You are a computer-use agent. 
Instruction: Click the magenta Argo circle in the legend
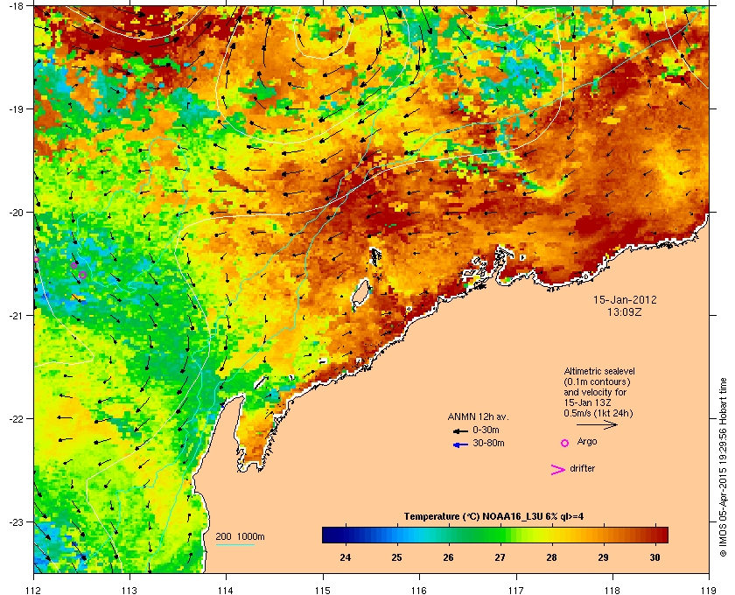click(565, 443)
